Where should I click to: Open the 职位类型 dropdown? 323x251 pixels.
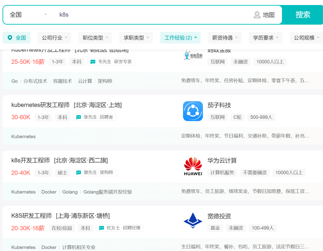[95, 38]
